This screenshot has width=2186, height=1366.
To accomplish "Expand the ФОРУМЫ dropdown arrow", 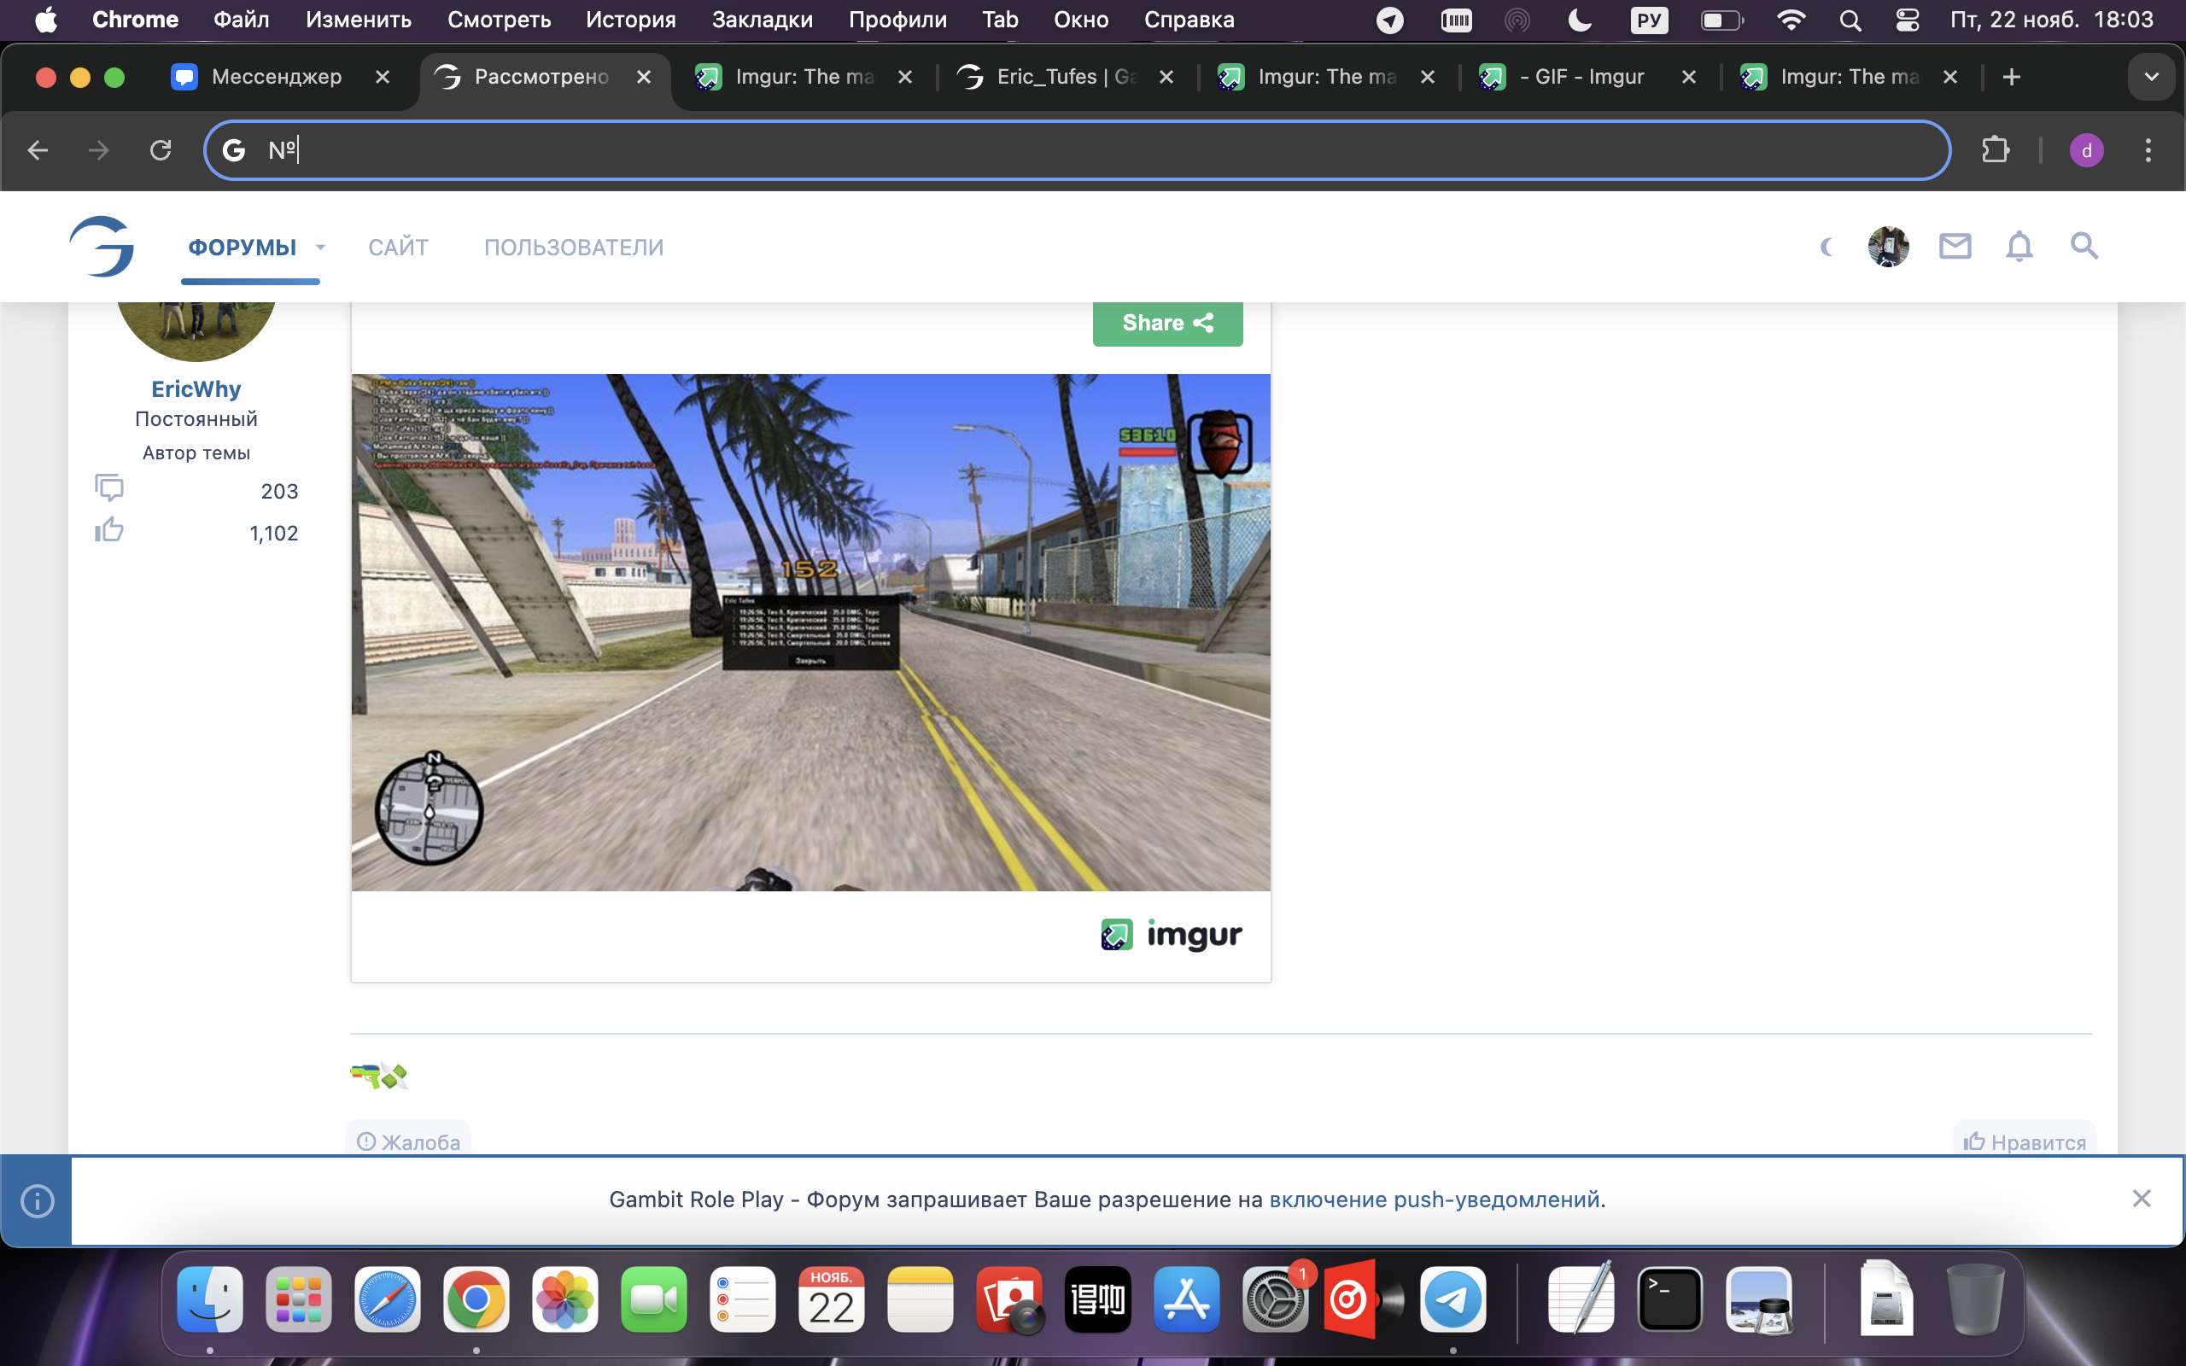I will pyautogui.click(x=319, y=247).
